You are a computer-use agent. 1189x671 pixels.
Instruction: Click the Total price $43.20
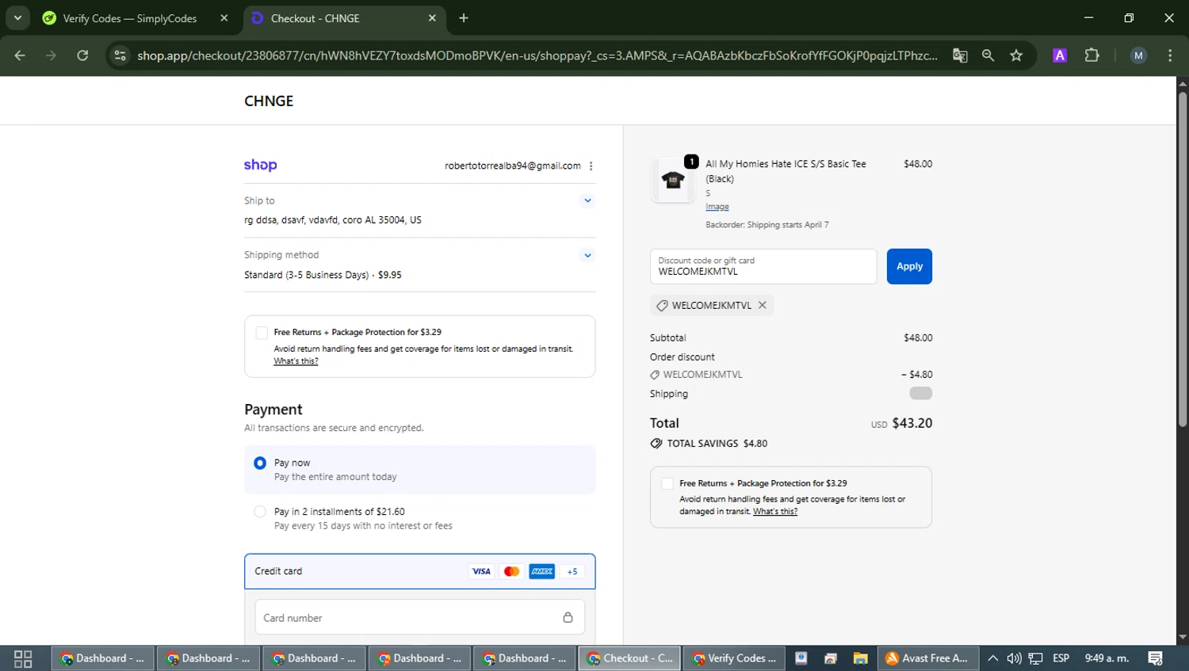point(912,423)
